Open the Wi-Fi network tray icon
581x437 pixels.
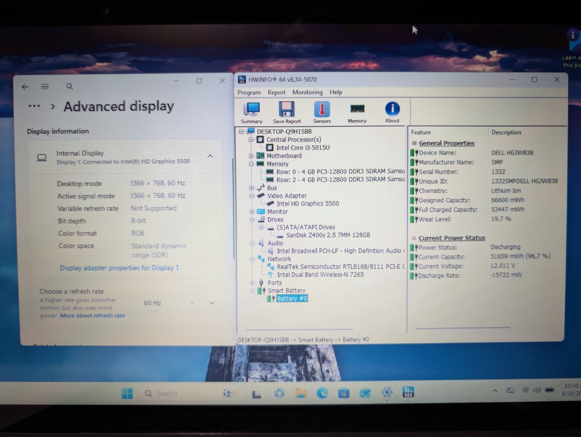525,391
